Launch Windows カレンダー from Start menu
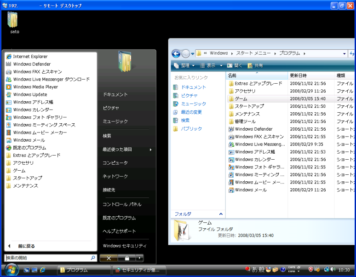The width and height of the screenshot is (356, 277). 29,110
